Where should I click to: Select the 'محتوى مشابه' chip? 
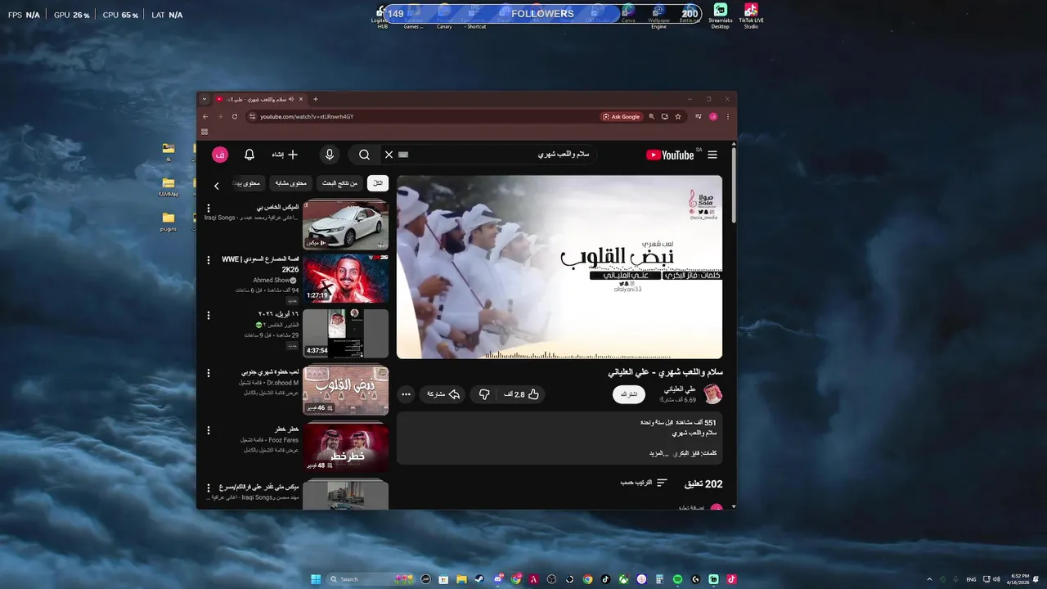[x=291, y=183]
